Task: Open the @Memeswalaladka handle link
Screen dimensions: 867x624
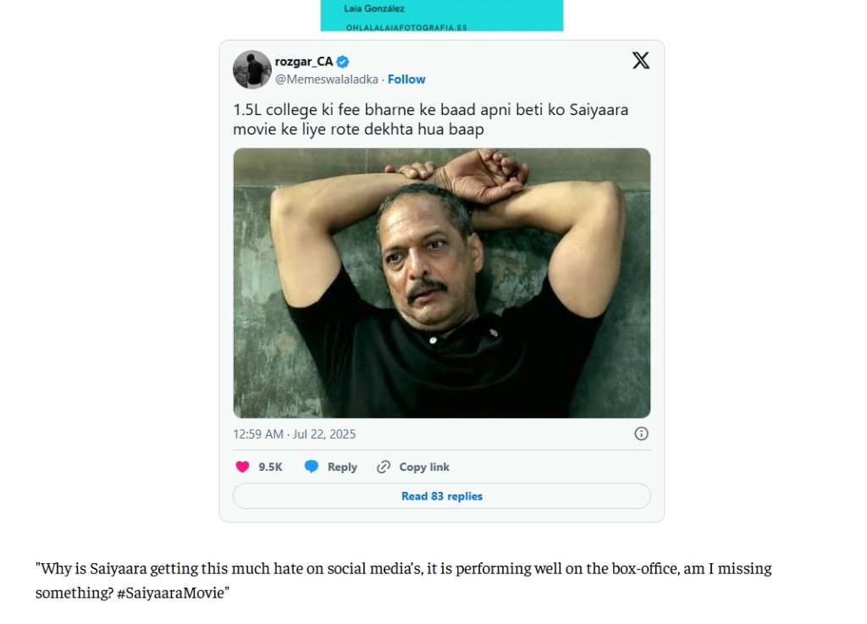Action: coord(326,80)
